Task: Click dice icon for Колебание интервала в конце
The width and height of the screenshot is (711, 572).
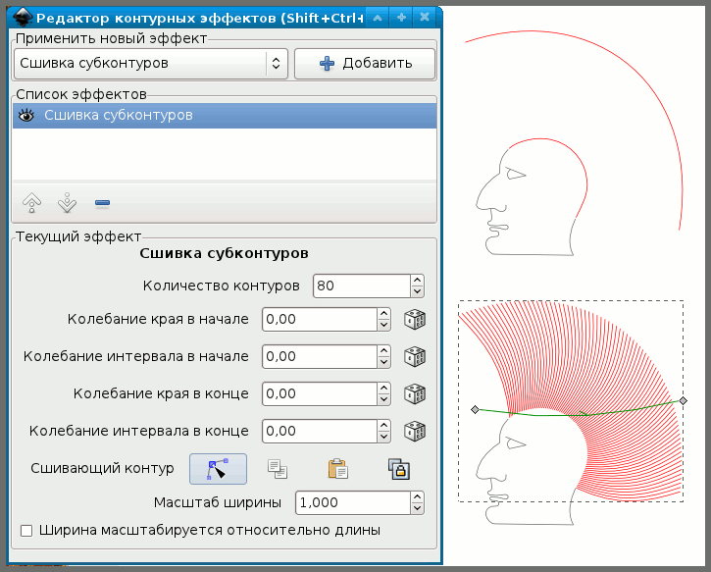Action: [x=416, y=431]
